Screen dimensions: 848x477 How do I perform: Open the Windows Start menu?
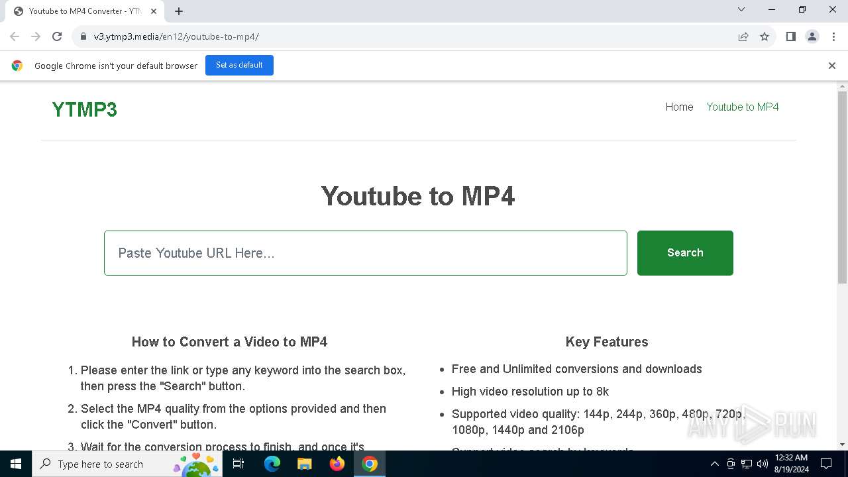tap(16, 464)
